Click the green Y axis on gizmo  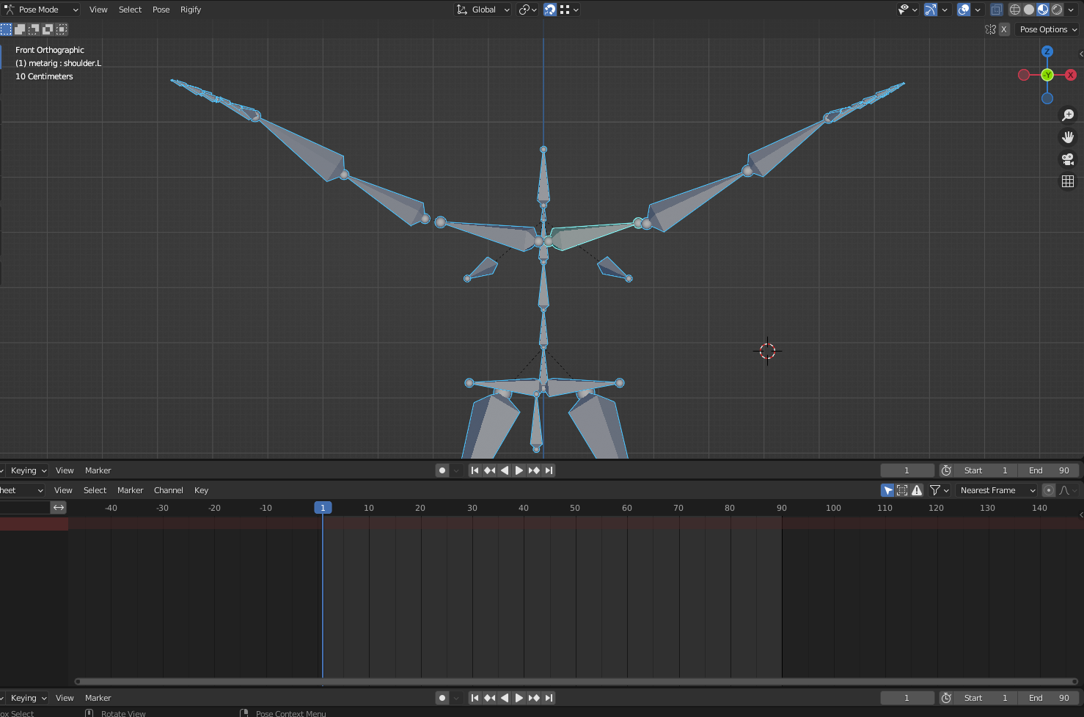[1047, 75]
